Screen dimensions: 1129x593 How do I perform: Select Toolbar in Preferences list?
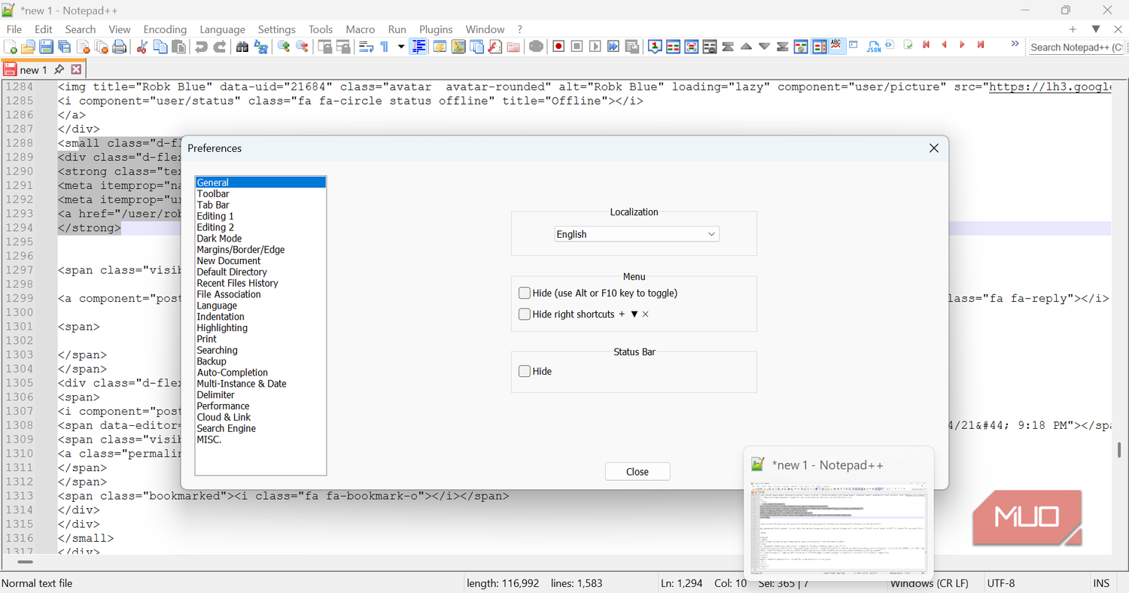213,193
